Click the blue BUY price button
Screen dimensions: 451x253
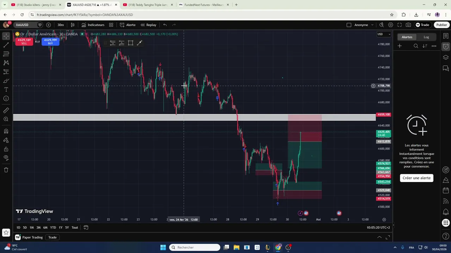click(50, 41)
